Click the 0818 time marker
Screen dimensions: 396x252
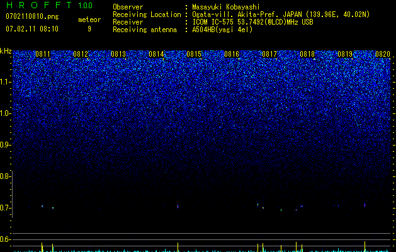(x=307, y=54)
